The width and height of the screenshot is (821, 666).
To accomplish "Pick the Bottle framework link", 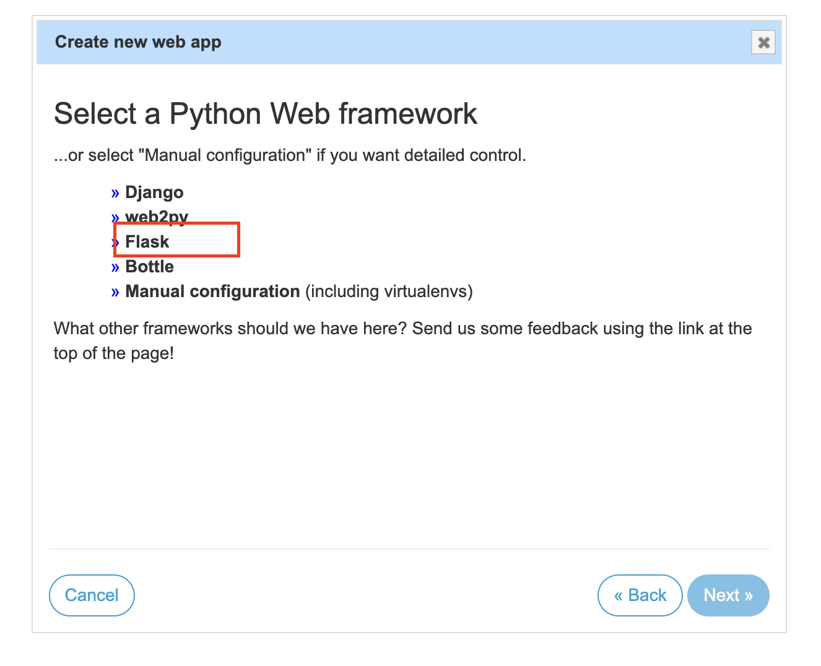I will tap(149, 267).
